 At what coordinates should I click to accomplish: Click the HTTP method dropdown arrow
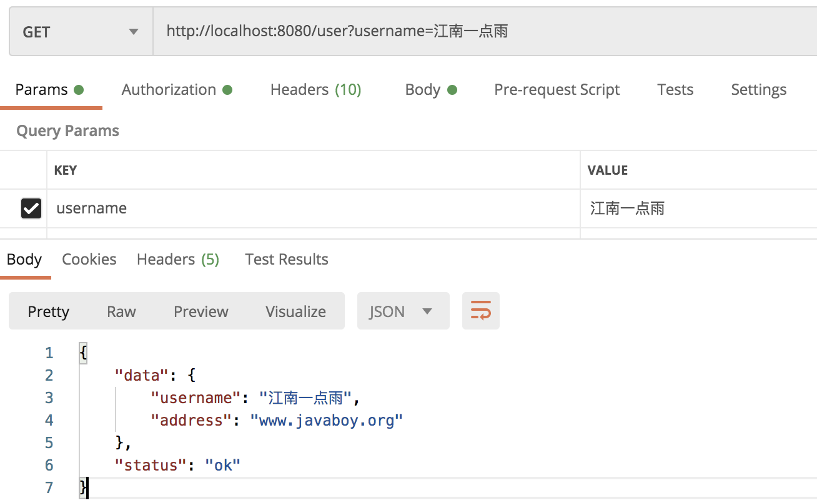pyautogui.click(x=134, y=32)
